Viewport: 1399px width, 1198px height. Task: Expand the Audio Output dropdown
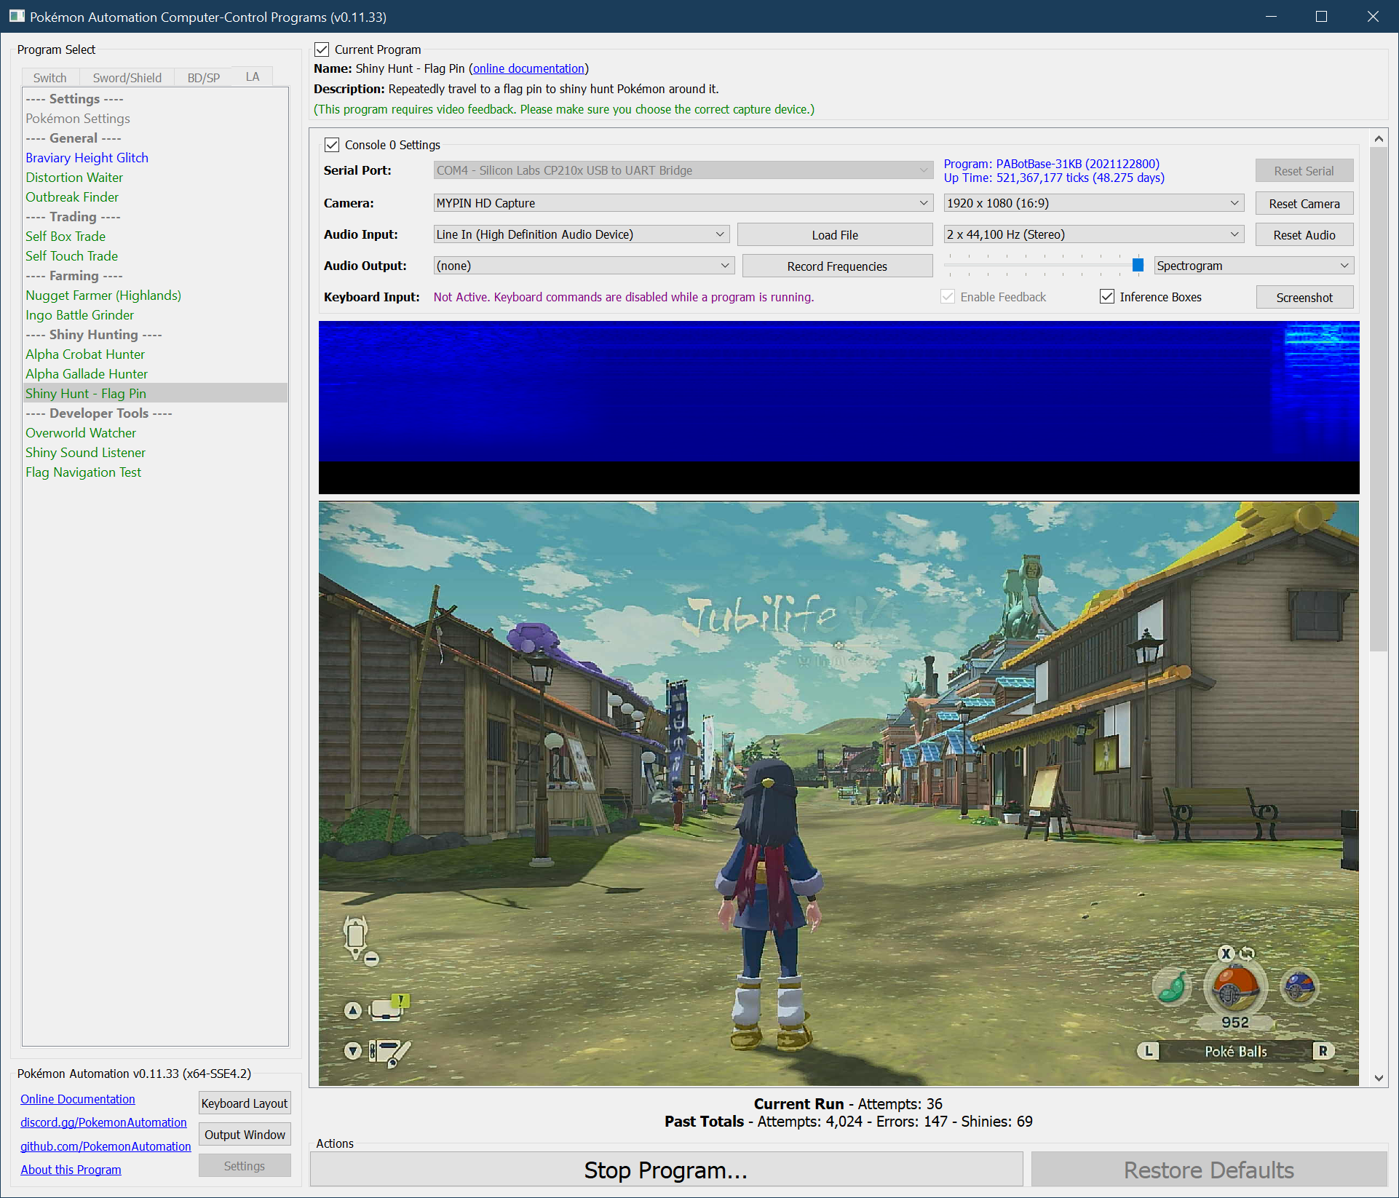(x=583, y=266)
